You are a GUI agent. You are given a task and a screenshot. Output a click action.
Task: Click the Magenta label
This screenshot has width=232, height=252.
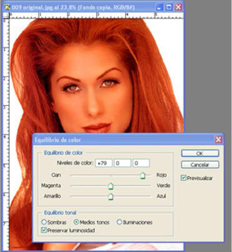click(x=51, y=185)
